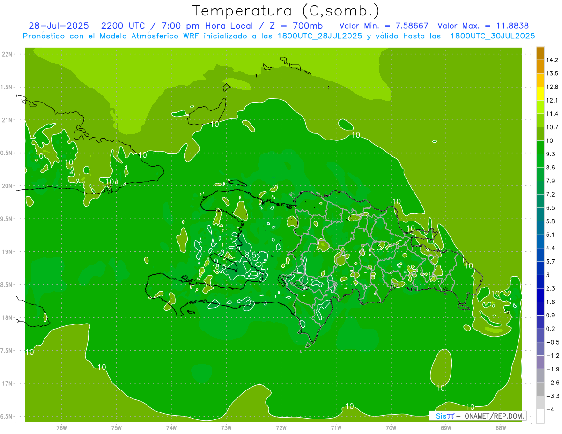Click the legend value "-1.2"
562x434 pixels.
pyautogui.click(x=552, y=356)
